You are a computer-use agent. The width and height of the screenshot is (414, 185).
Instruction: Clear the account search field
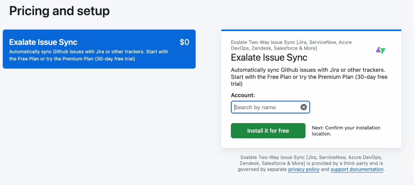(303, 107)
